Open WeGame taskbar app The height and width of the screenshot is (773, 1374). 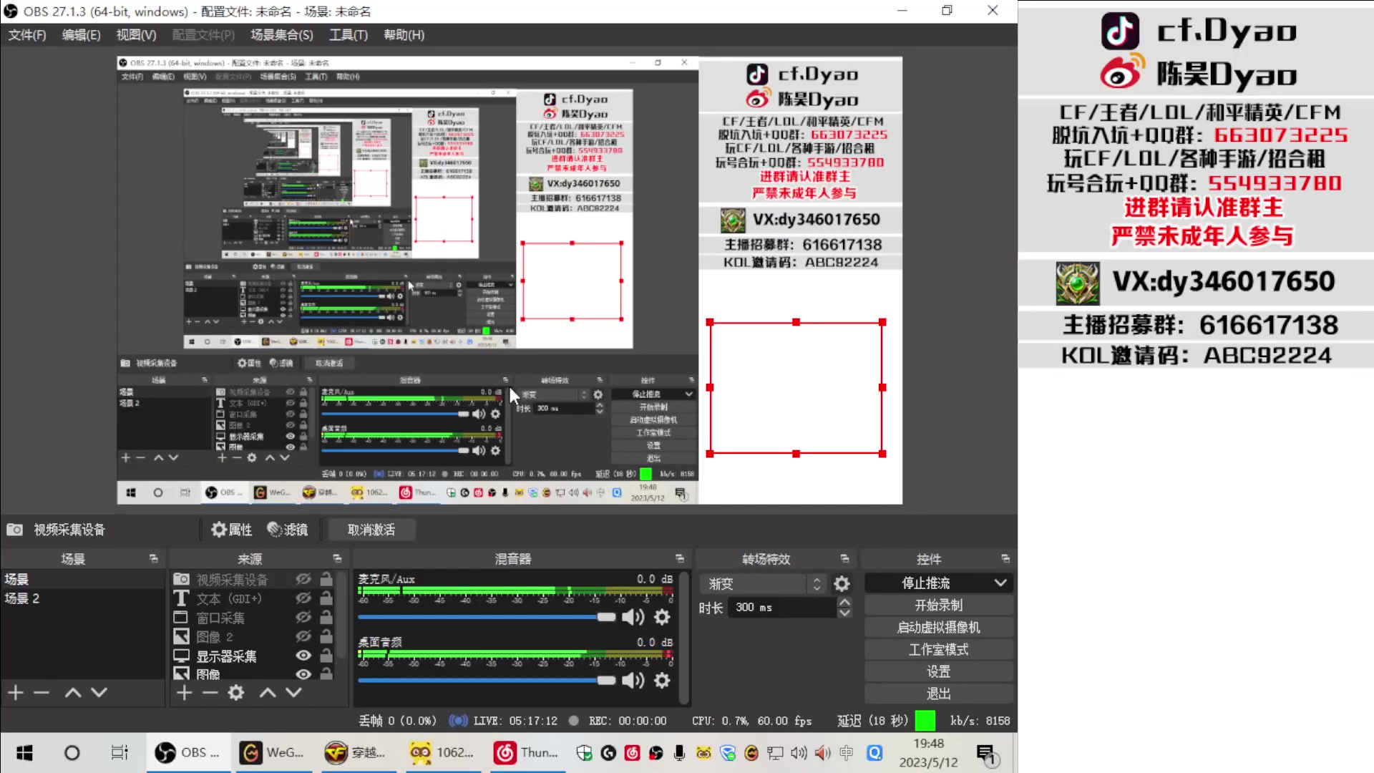point(273,753)
